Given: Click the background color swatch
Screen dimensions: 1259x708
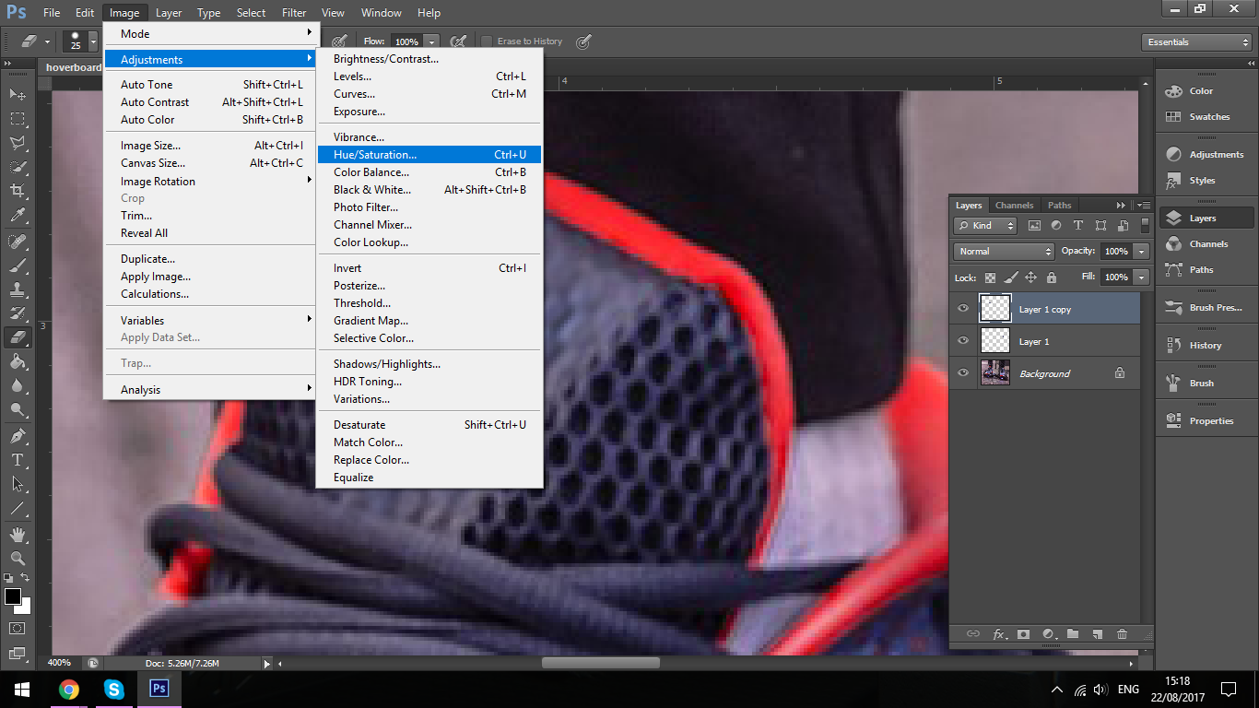Looking at the screenshot, I should tap(26, 608).
